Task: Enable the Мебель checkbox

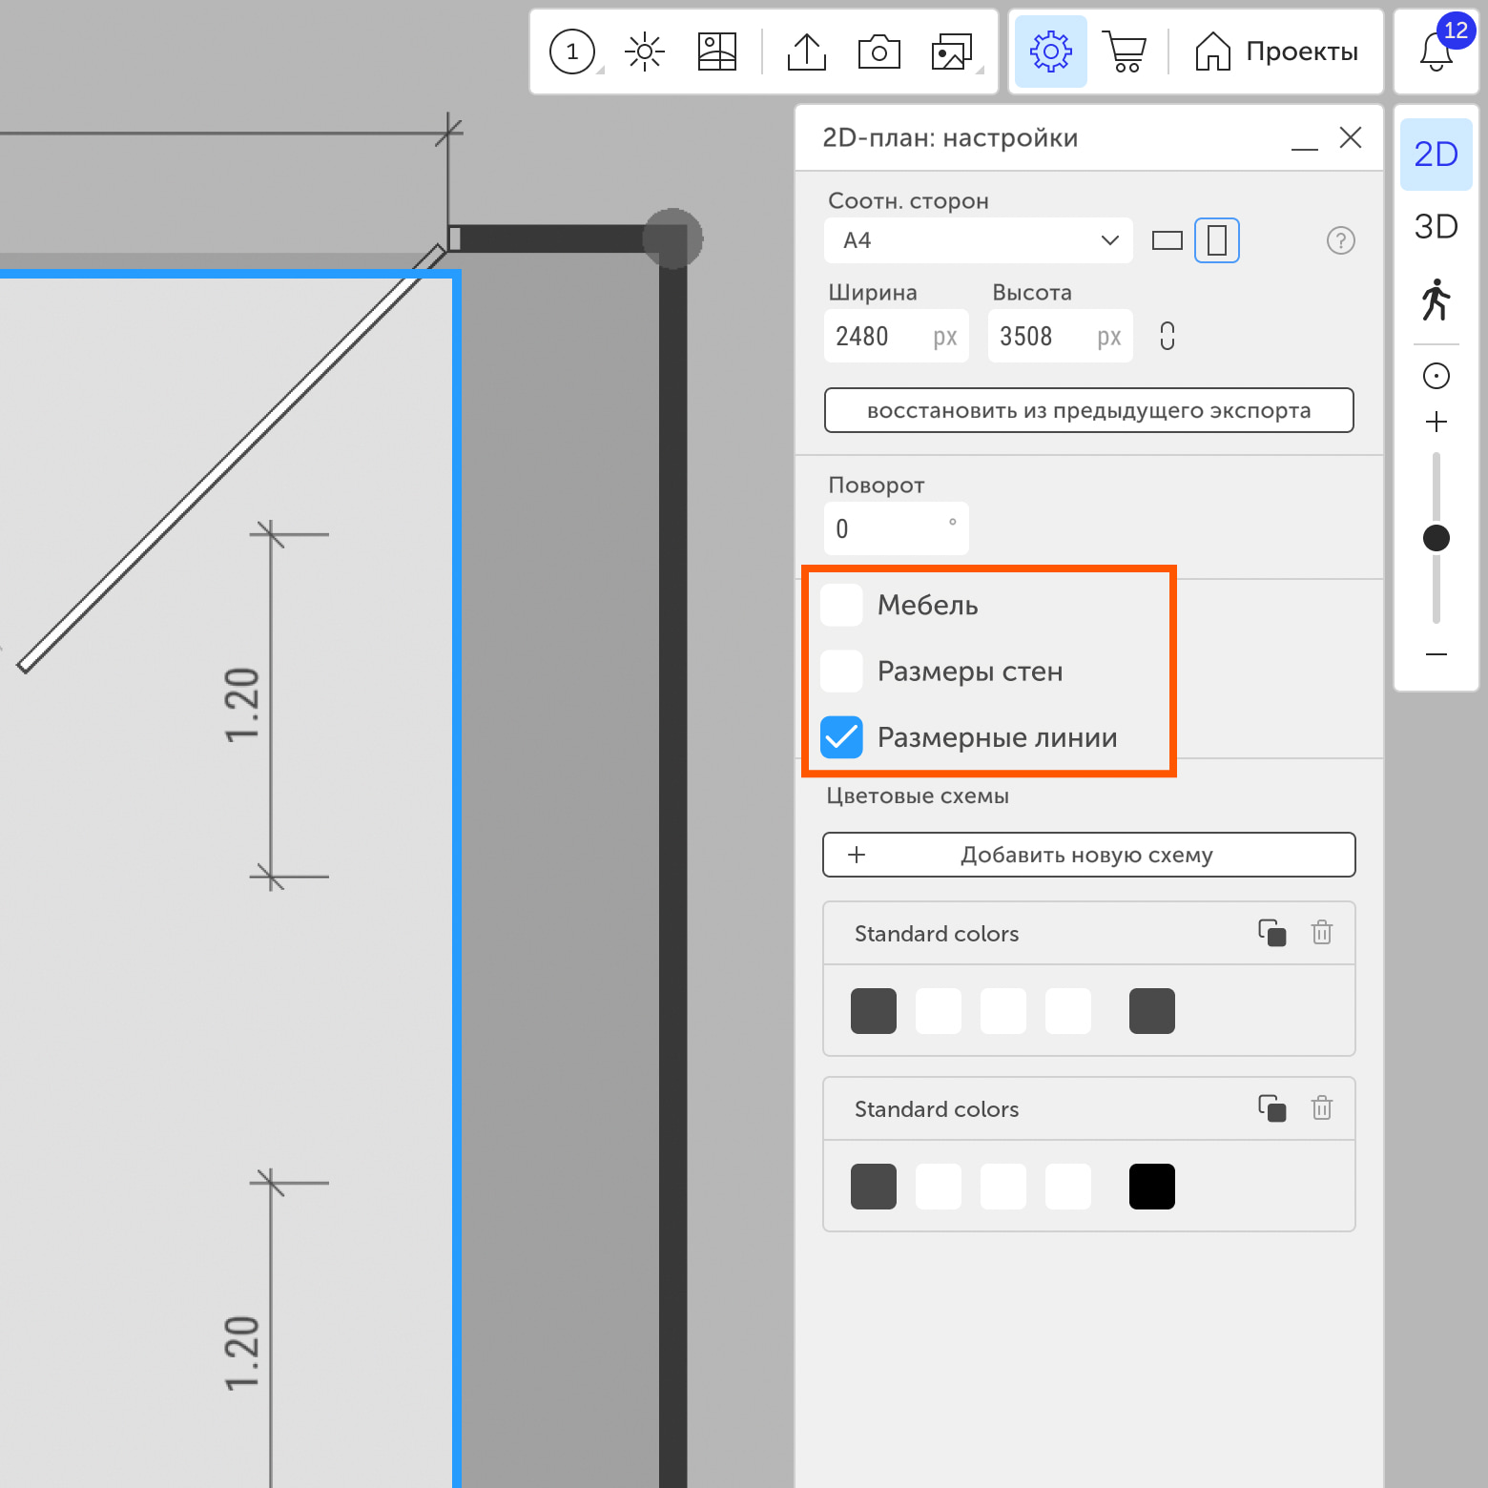Action: click(841, 605)
